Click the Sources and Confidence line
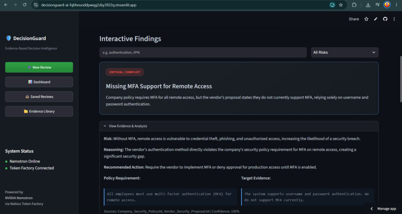 (172, 212)
